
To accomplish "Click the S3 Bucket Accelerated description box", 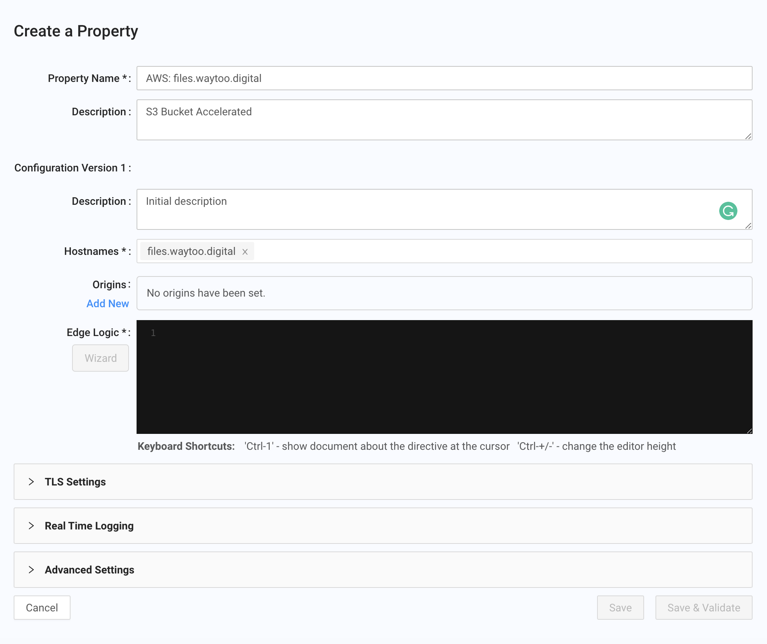I will pyautogui.click(x=444, y=120).
